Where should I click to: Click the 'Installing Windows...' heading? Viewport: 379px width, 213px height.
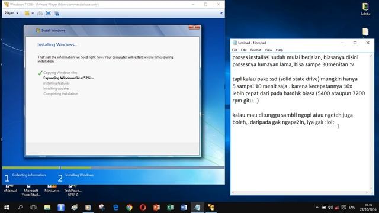tap(57, 44)
